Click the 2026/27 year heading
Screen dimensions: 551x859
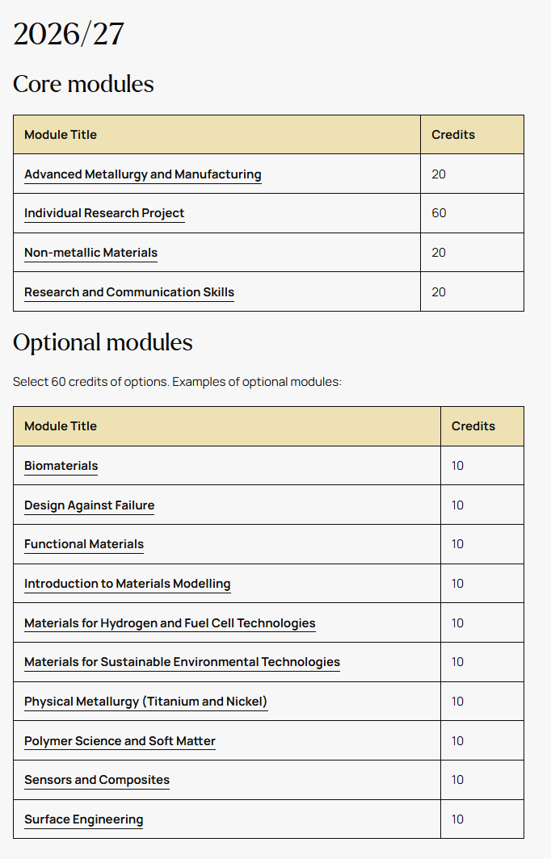pyautogui.click(x=69, y=34)
